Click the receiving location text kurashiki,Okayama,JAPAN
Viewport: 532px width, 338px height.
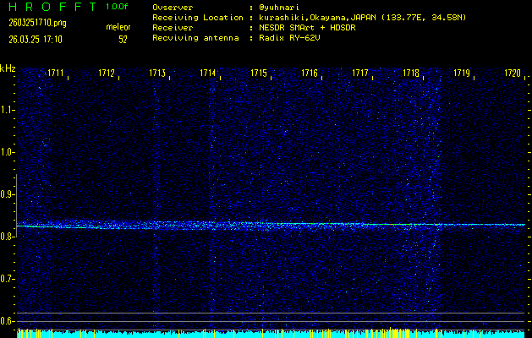pos(317,18)
